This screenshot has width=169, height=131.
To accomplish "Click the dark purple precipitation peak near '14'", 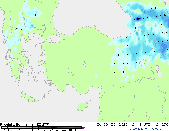I will click(138, 19).
